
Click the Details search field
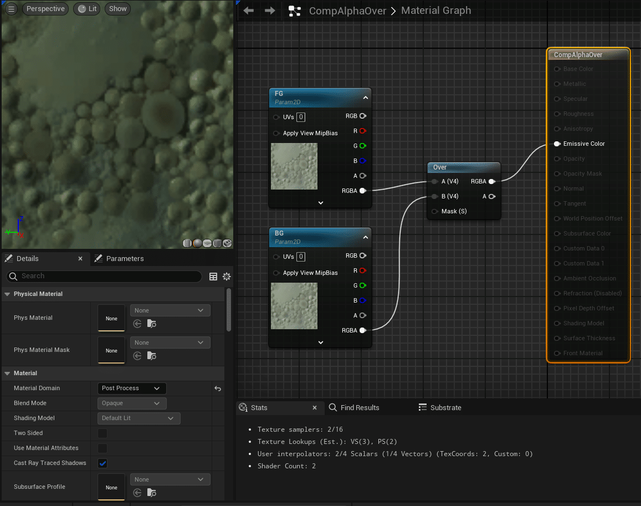pos(105,276)
